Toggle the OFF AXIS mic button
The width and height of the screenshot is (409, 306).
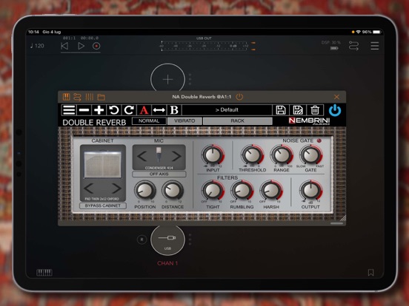159,174
